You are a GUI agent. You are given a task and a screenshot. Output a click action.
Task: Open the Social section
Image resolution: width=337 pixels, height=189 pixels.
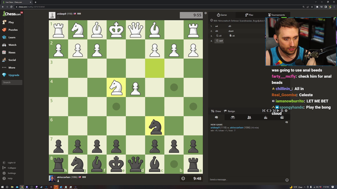pos(9,60)
